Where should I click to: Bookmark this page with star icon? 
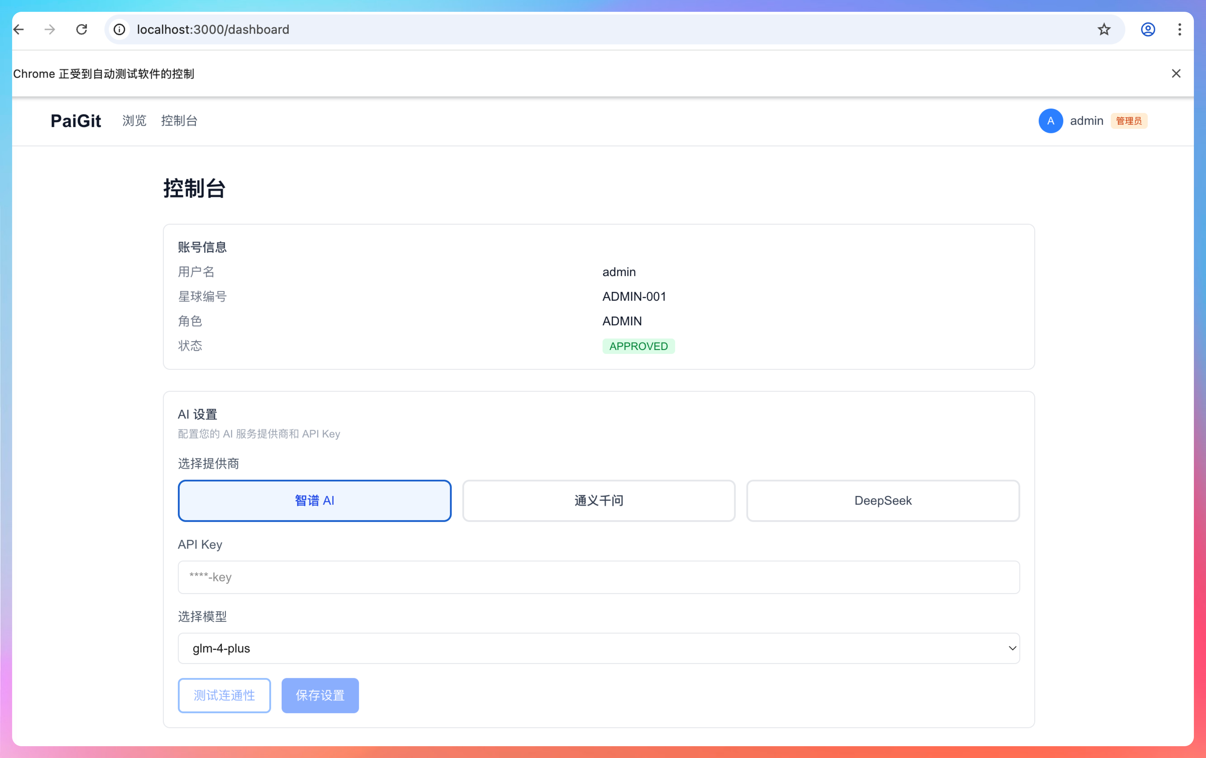1104,30
